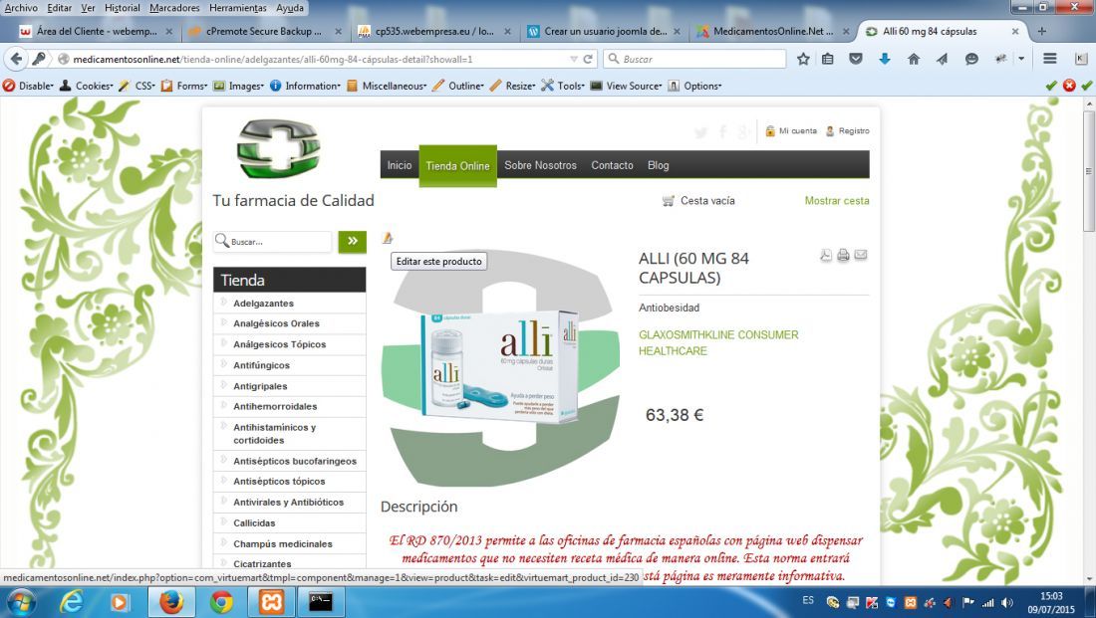Print the product page icon
The width and height of the screenshot is (1096, 618).
843,255
